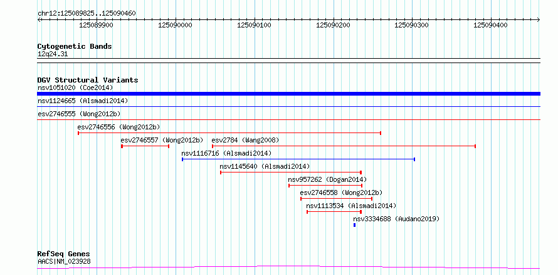This screenshot has height=275, width=558.
Task: Click the nsv1051020 (Coe2014) variant label
Action: [x=75, y=87]
